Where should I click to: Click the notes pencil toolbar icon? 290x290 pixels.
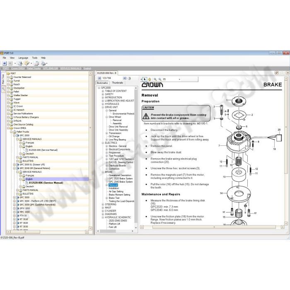pos(27,63)
